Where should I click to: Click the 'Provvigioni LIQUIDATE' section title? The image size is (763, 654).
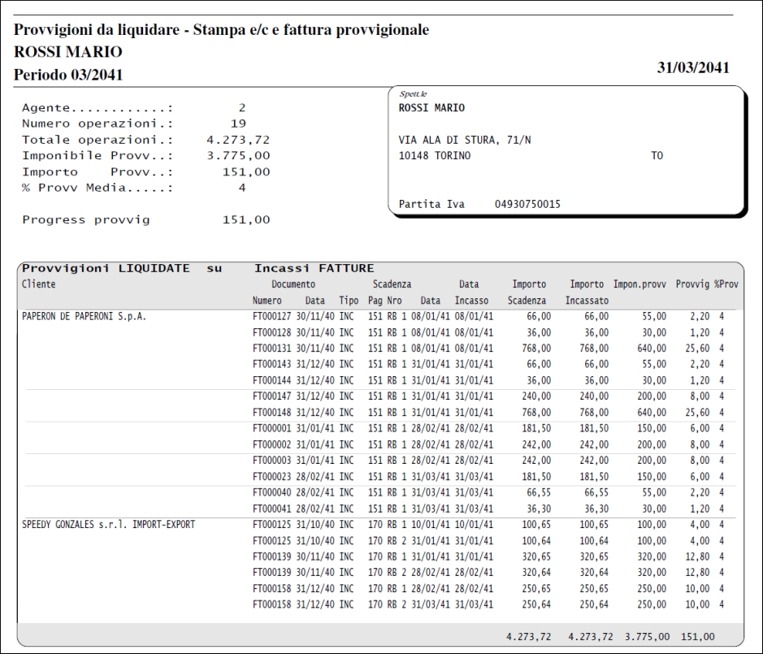(106, 268)
